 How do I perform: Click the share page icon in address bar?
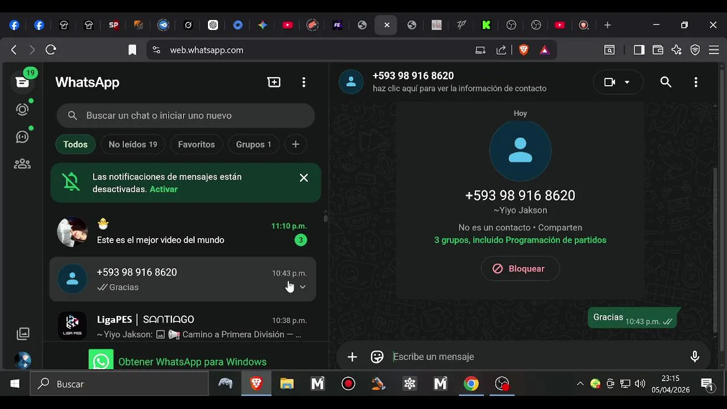point(501,50)
